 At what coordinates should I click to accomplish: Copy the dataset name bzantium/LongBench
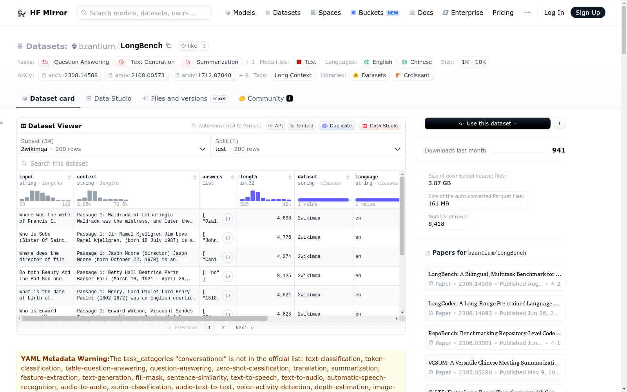169,45
